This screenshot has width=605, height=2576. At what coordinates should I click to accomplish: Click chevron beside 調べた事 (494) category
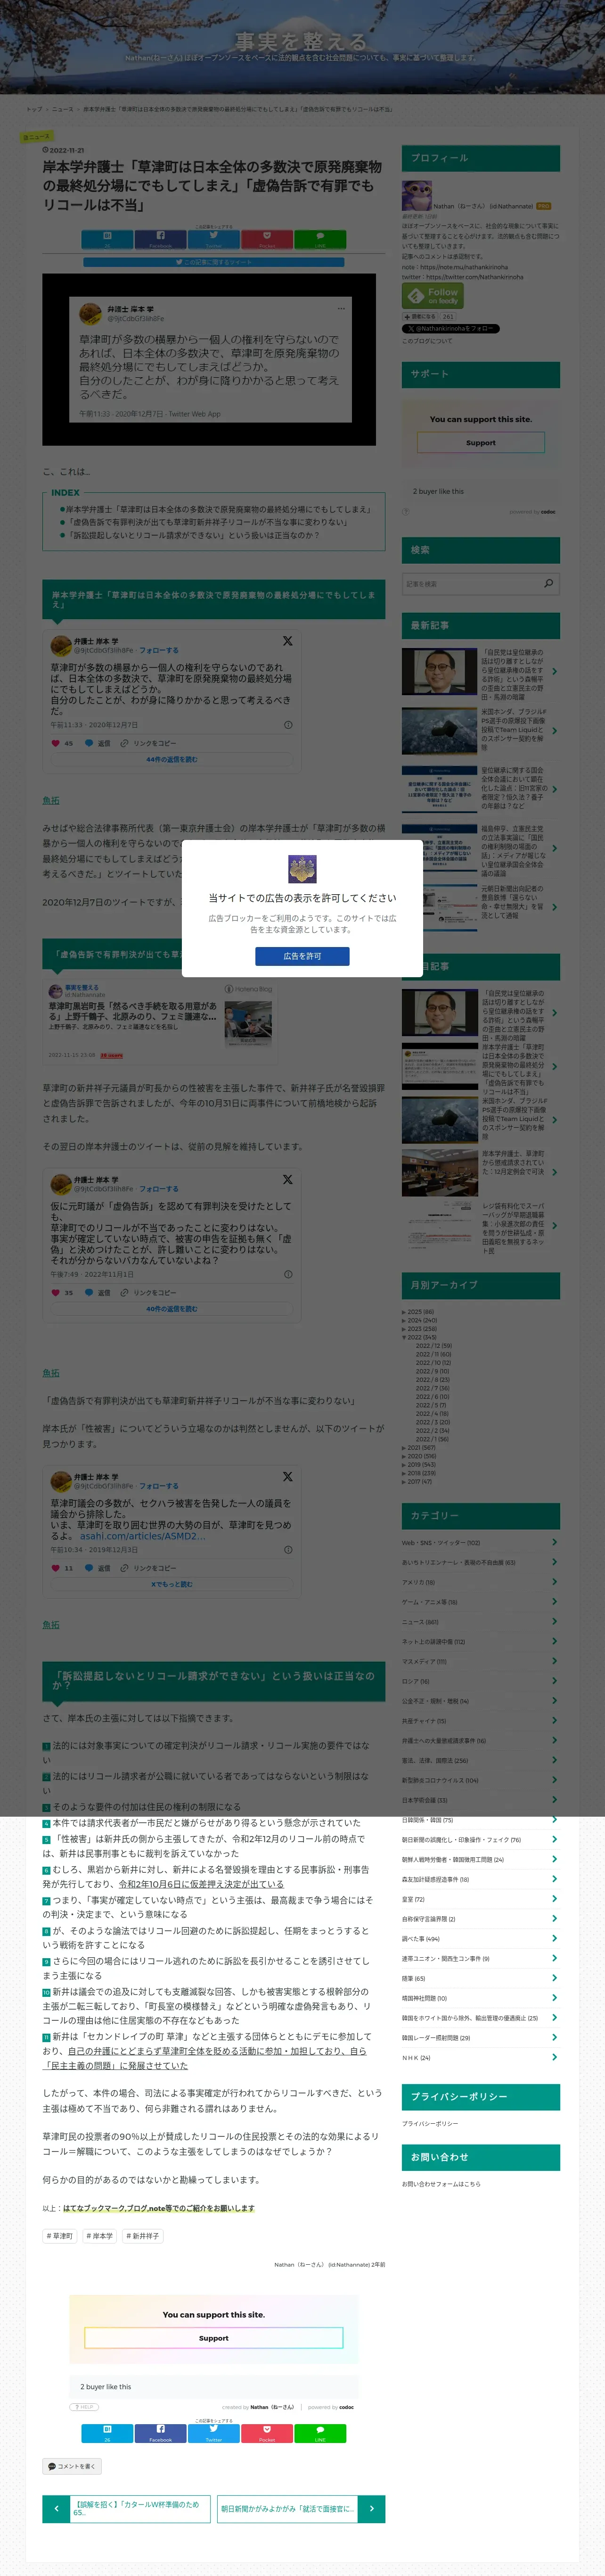[x=554, y=1939]
